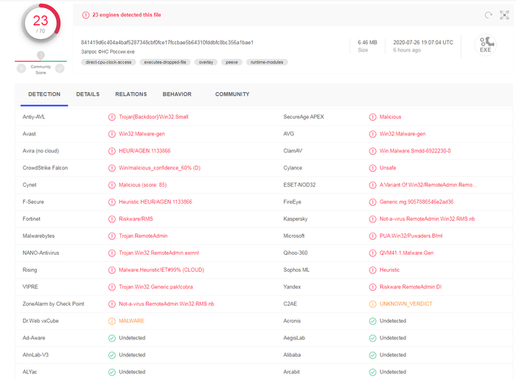Viewport: 516px width, 380px height.
Task: Click the executes-dropped-file tag
Action: [x=165, y=62]
